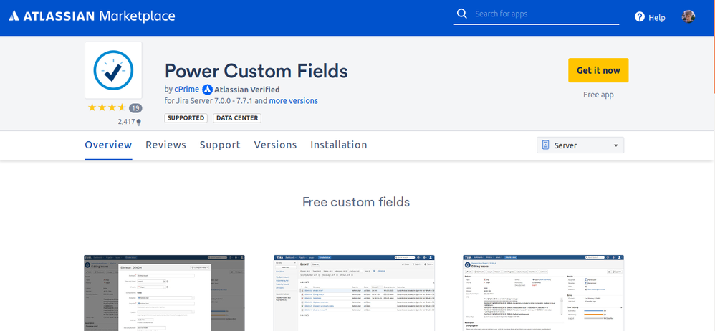Open the user profile avatar
This screenshot has height=331, width=715.
point(688,17)
